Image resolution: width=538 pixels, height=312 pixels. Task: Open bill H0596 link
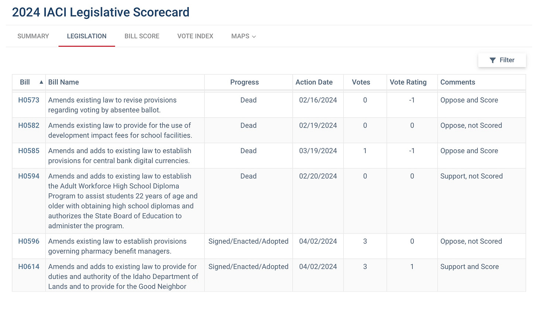(x=29, y=241)
